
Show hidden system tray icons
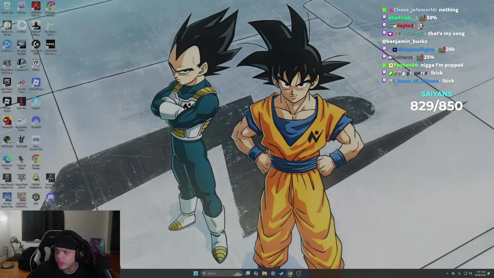coord(447,273)
